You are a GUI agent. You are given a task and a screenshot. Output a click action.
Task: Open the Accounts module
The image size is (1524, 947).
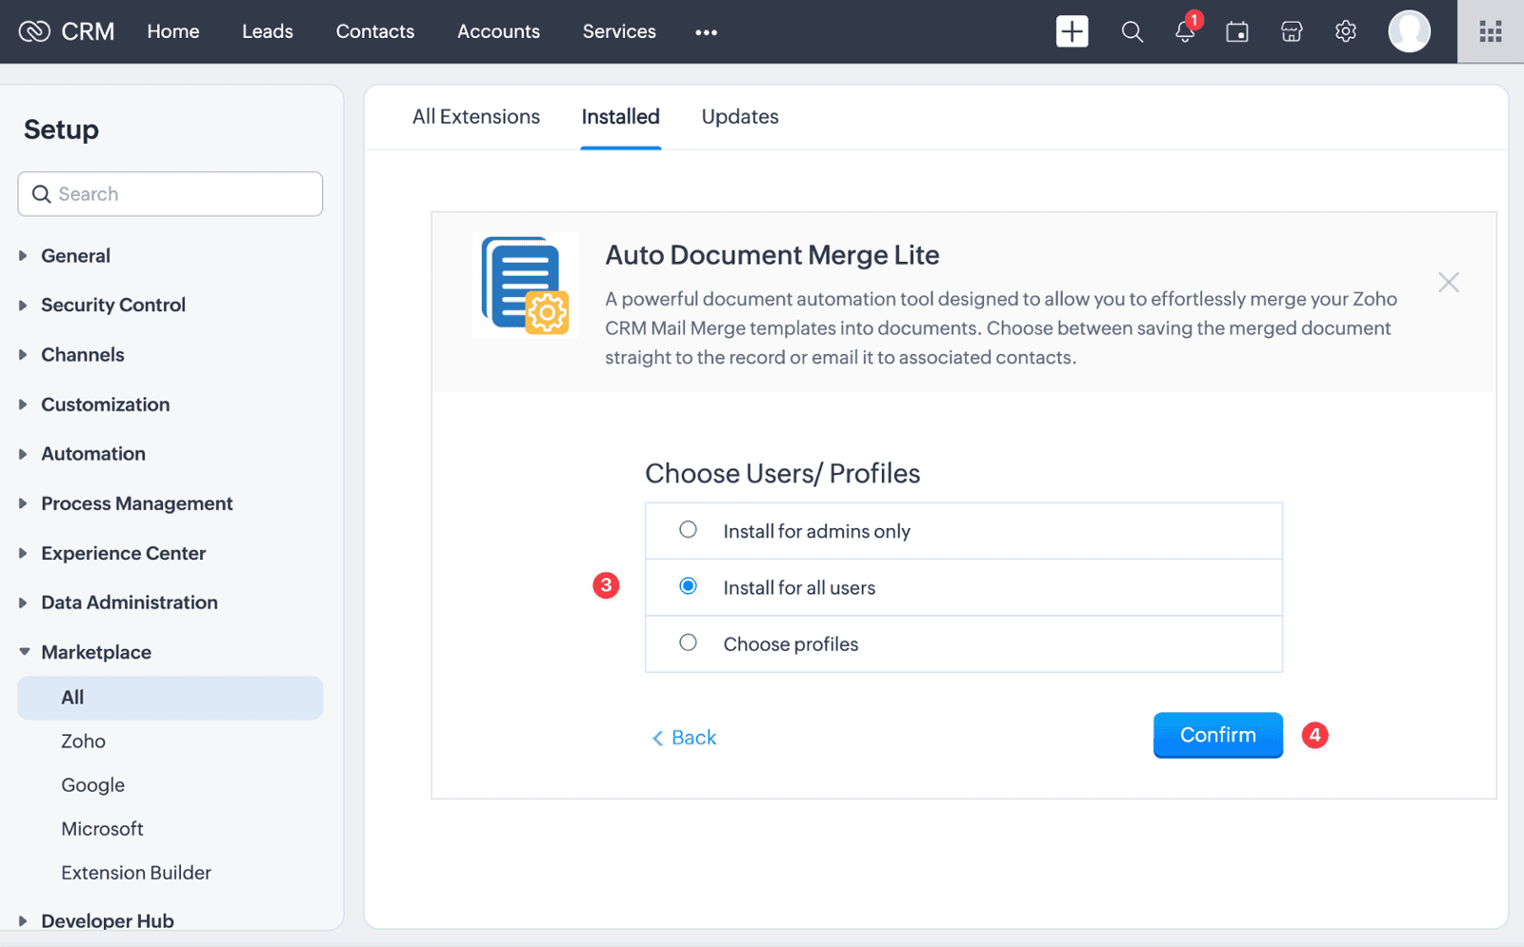pos(498,31)
